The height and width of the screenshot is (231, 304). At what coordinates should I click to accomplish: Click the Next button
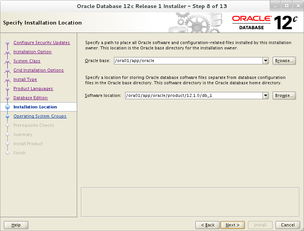pyautogui.click(x=233, y=225)
